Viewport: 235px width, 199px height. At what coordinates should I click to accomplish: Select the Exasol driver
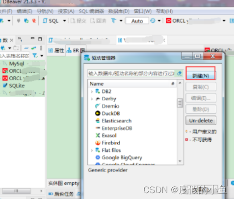tap(109, 135)
